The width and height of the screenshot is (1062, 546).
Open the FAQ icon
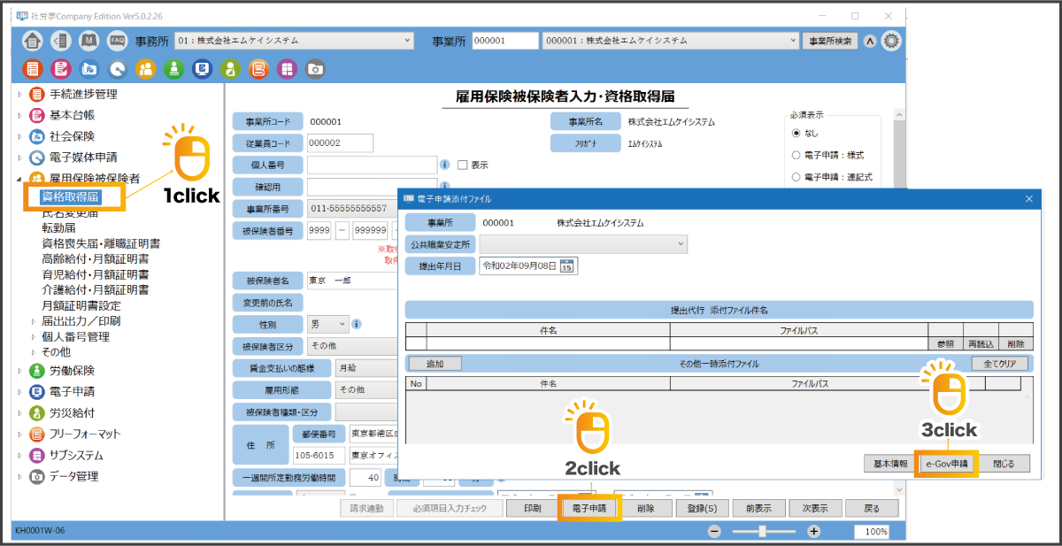pos(118,41)
